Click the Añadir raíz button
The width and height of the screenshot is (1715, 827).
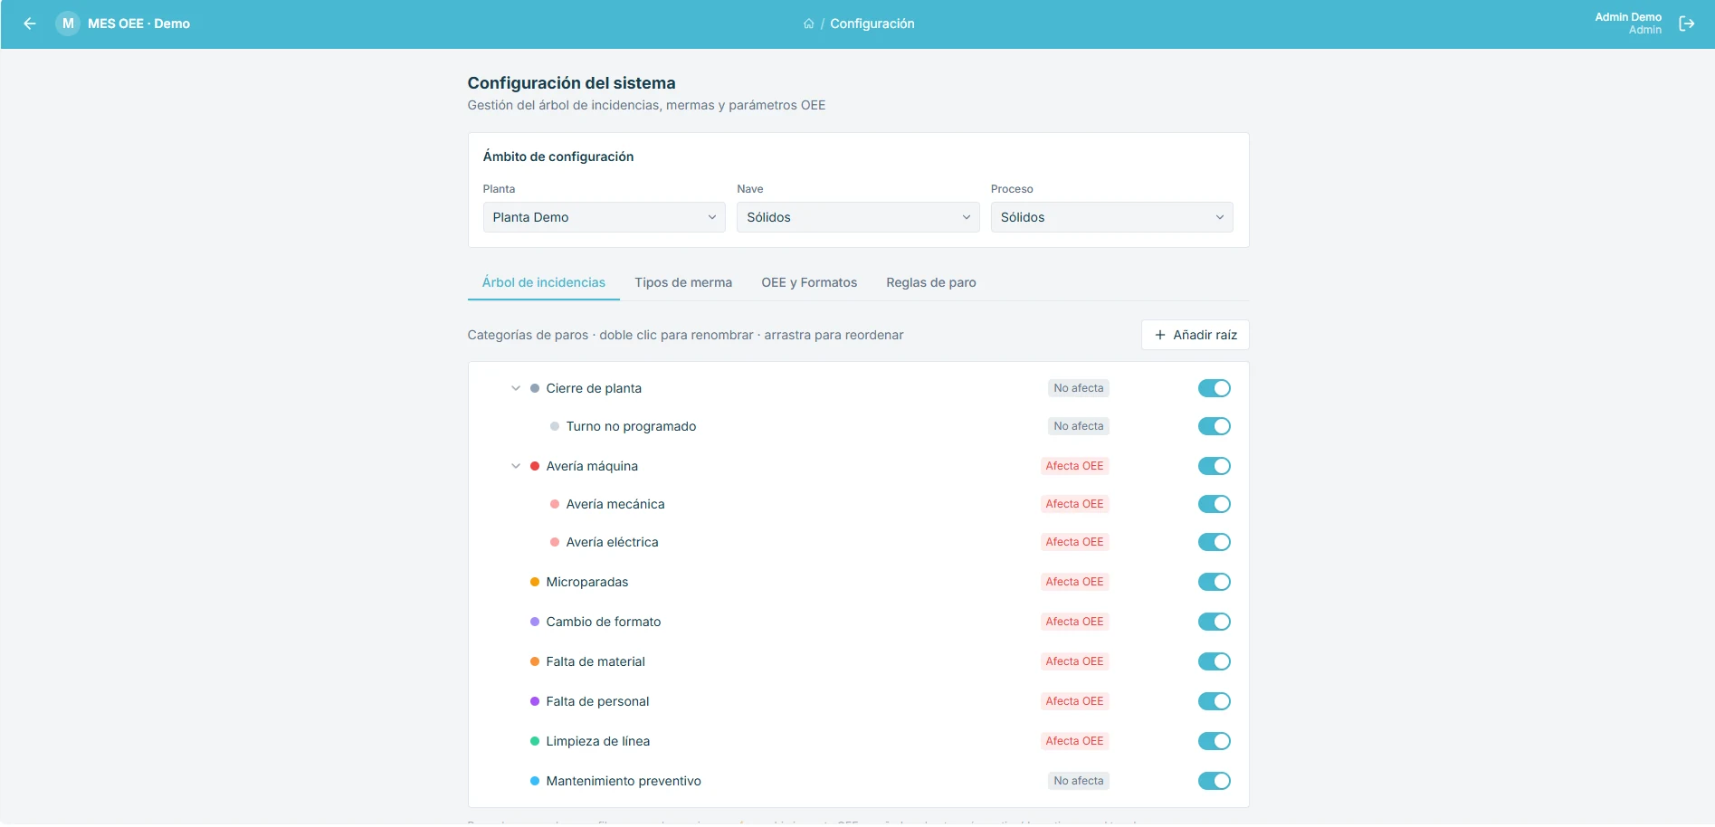click(x=1196, y=335)
